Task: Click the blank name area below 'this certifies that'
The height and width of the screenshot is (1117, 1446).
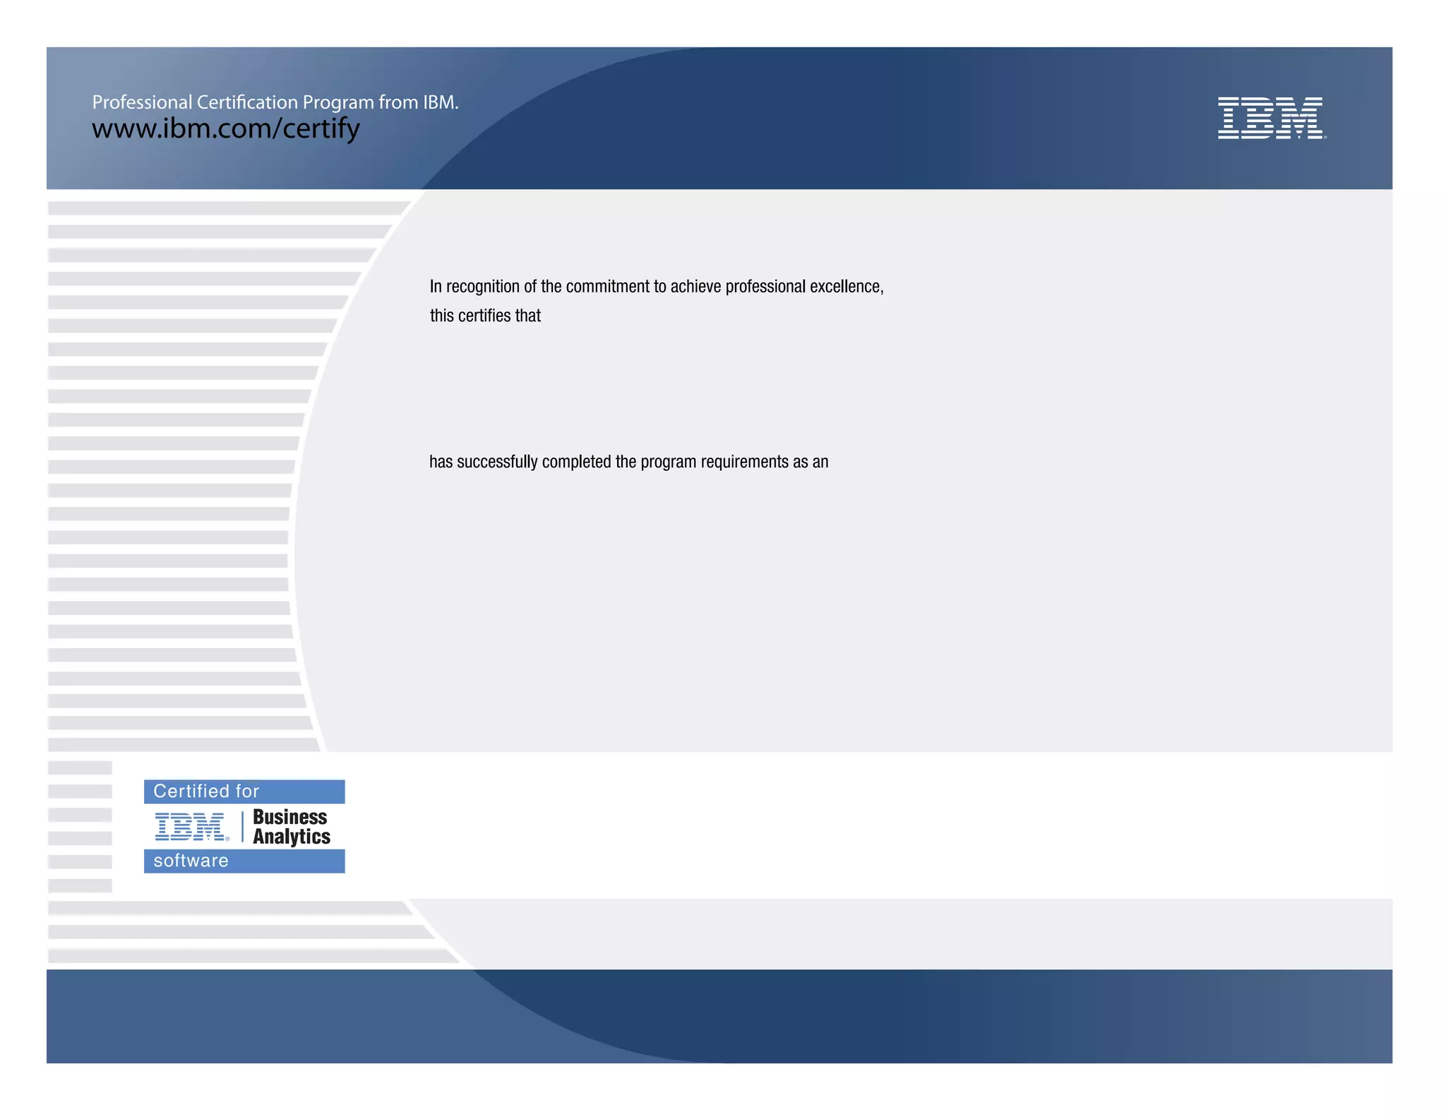Action: coord(635,388)
